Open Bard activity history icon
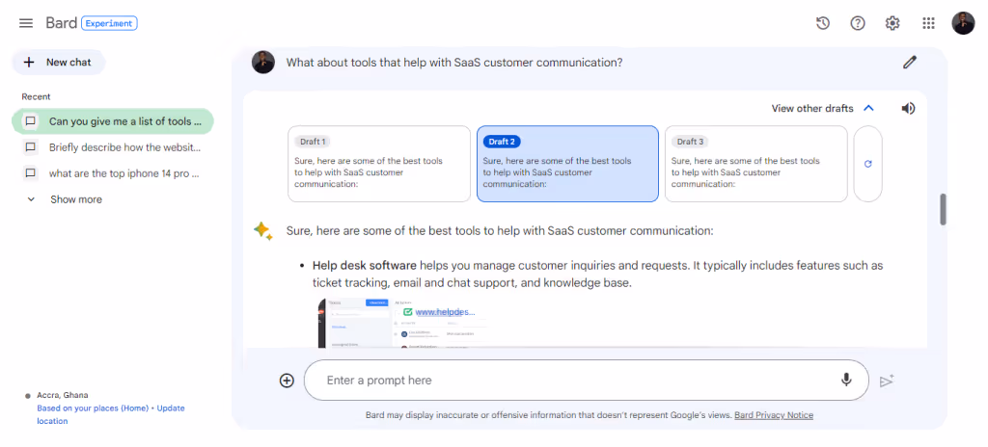The image size is (988, 447). pos(822,23)
